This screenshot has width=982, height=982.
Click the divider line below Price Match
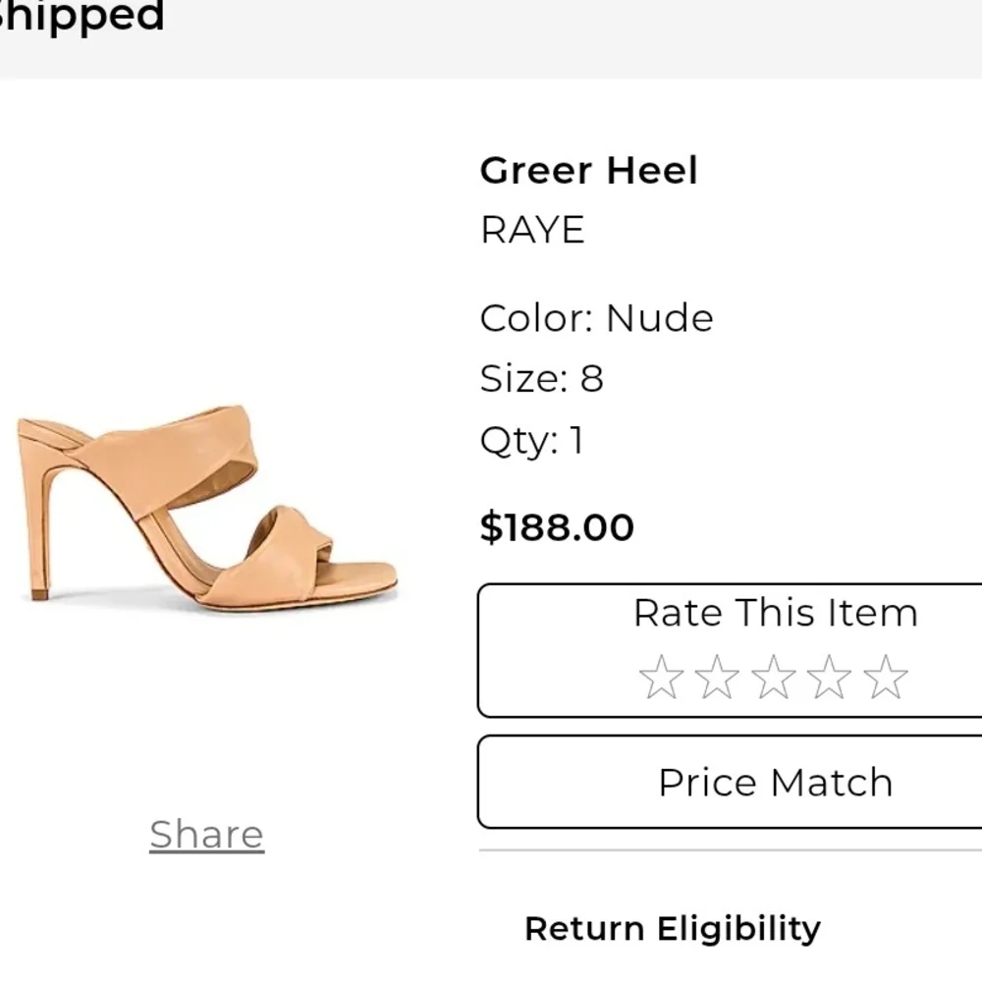731,850
